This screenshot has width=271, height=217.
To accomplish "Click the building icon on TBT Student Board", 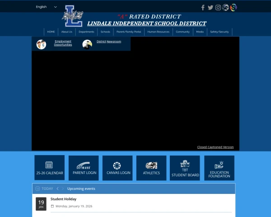I will tap(185, 164).
